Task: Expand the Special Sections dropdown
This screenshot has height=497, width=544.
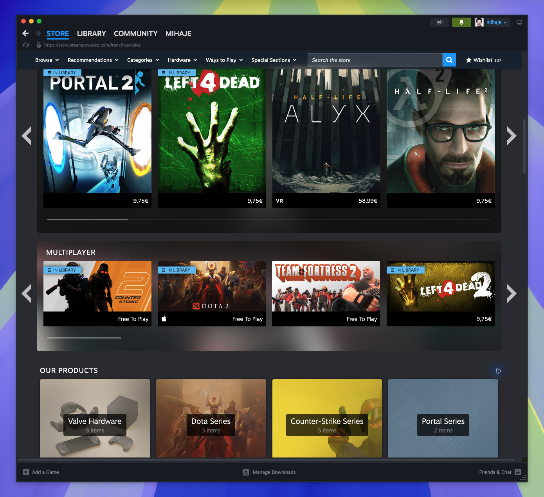Action: pos(274,60)
